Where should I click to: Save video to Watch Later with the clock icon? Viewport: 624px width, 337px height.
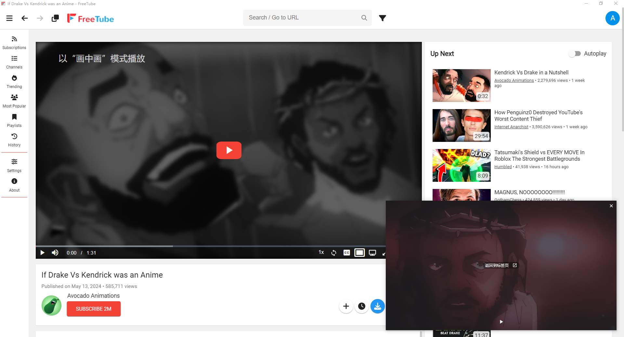click(362, 306)
